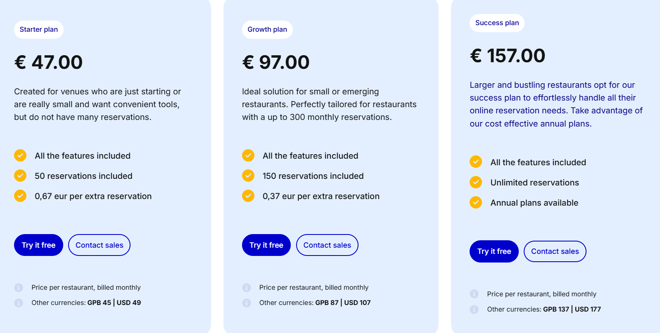Contact sales about the Success plan
This screenshot has width=660, height=333.
tap(555, 251)
